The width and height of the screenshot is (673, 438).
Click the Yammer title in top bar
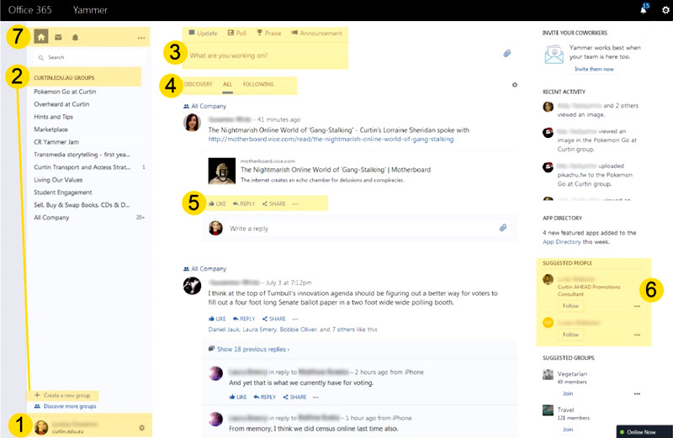pyautogui.click(x=90, y=10)
